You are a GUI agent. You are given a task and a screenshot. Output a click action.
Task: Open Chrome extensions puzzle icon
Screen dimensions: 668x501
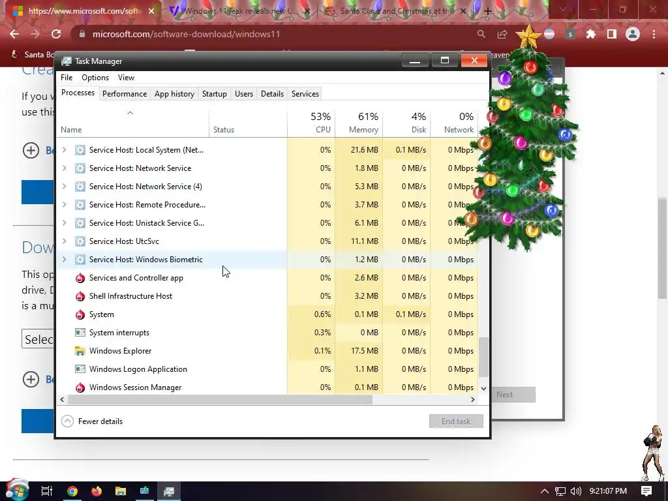591,34
